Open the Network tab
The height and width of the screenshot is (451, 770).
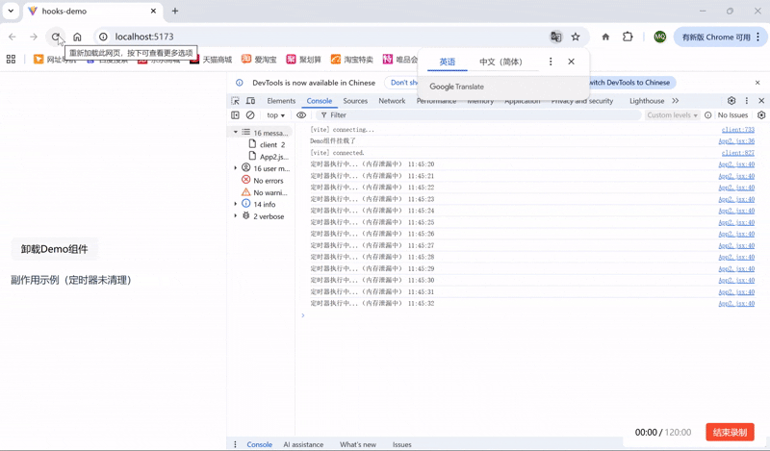coord(392,101)
